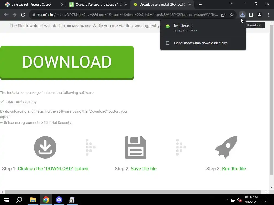Click 'Click on the DOWNLOAD button' text
Image resolution: width=274 pixels, height=205 pixels.
[x=53, y=169]
